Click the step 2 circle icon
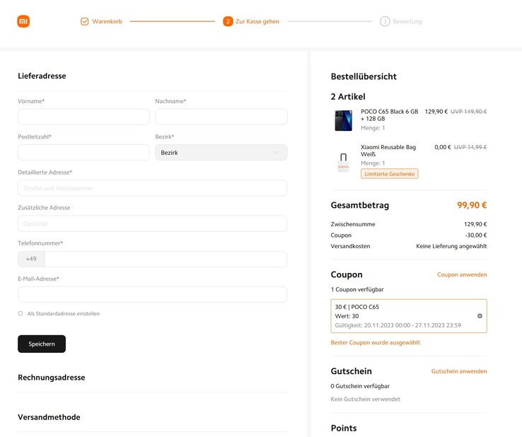This screenshot has height=437, width=522. pyautogui.click(x=228, y=21)
